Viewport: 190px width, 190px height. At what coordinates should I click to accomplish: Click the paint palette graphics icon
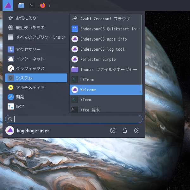pos(11,68)
